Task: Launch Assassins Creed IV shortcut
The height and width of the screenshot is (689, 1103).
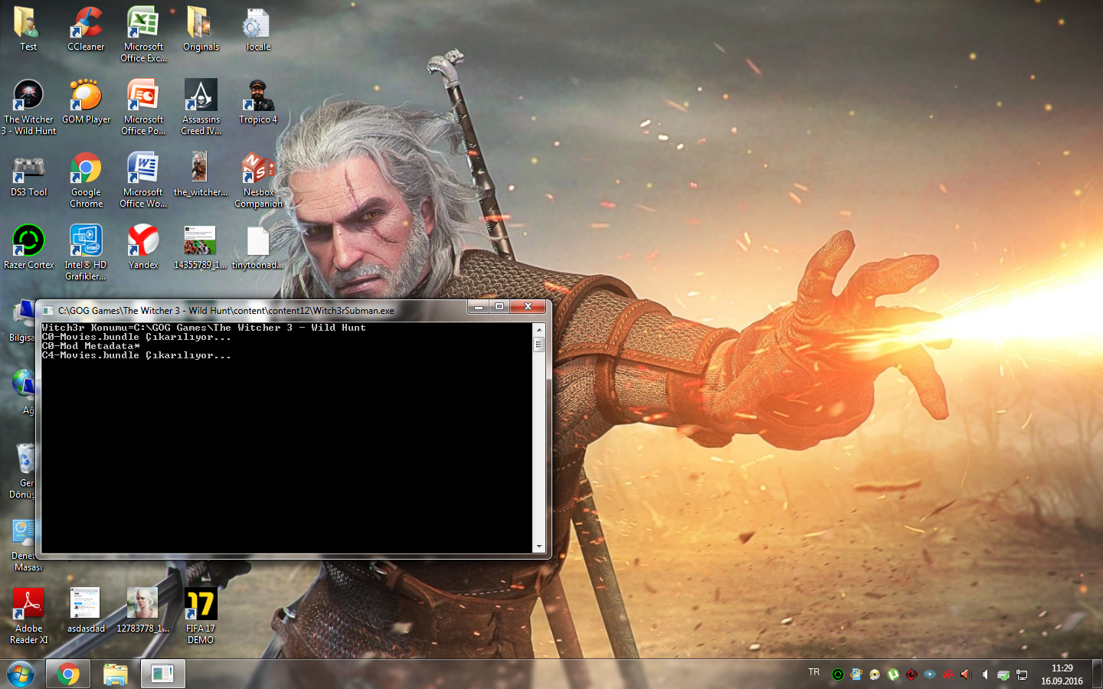Action: coord(201,107)
